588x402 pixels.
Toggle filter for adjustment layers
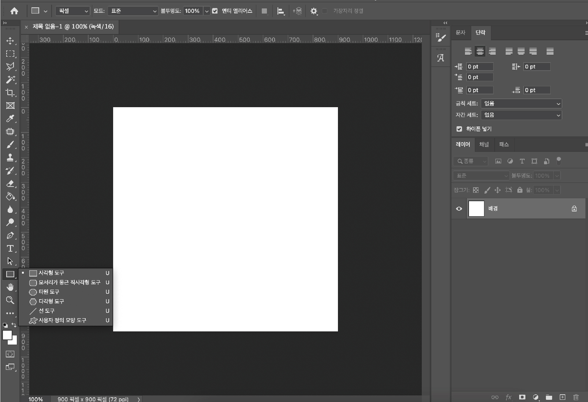[x=510, y=161]
